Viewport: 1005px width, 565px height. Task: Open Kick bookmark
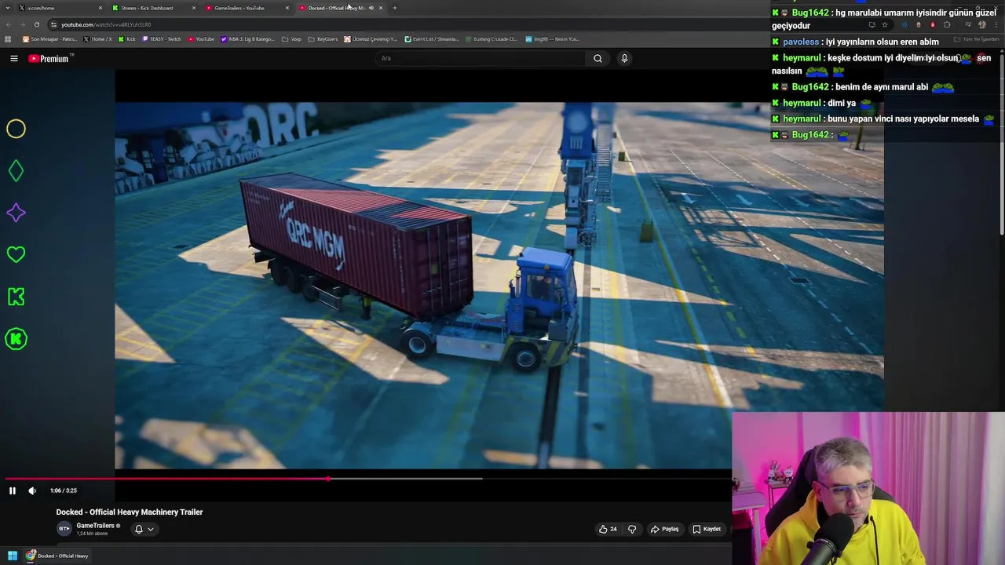(127, 38)
